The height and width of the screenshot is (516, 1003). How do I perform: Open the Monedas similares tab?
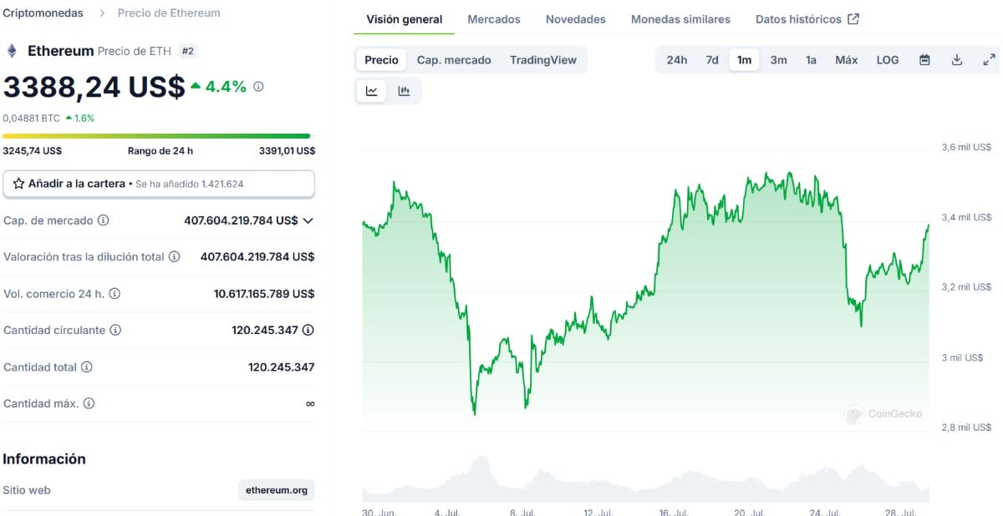pos(680,19)
